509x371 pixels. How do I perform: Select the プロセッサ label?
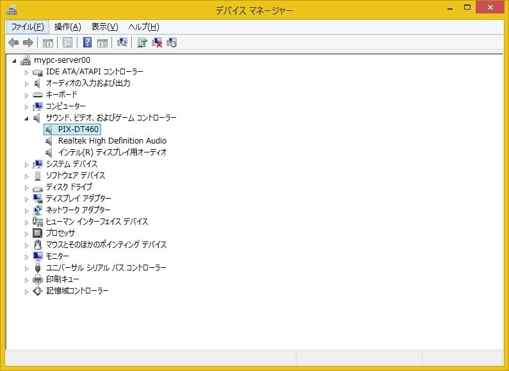point(60,233)
